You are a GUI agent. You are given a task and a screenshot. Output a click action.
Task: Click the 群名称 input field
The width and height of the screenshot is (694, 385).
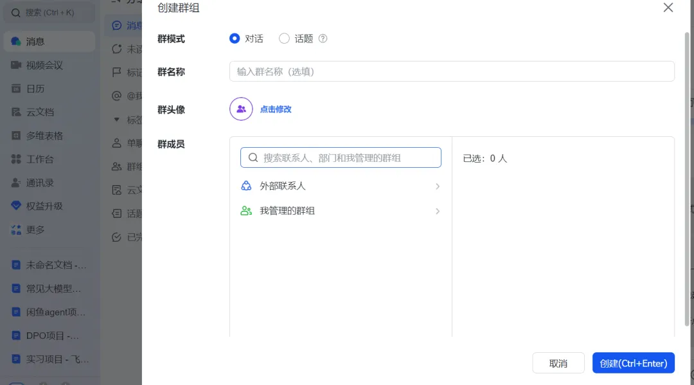pyautogui.click(x=452, y=71)
